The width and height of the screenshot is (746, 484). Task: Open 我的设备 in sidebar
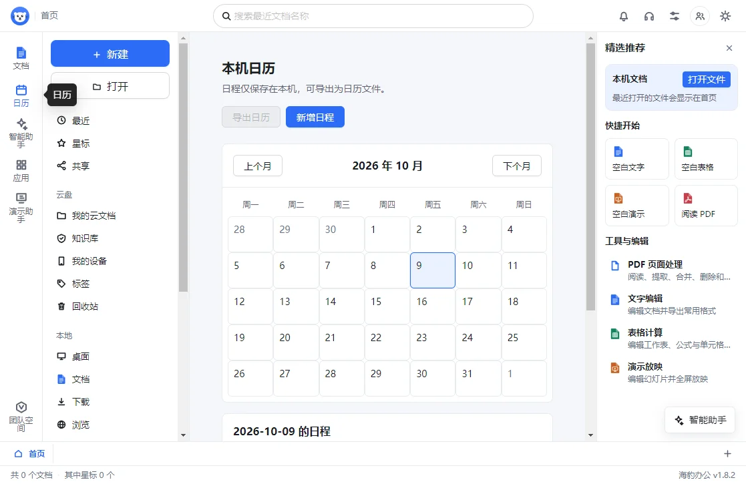coord(112,261)
